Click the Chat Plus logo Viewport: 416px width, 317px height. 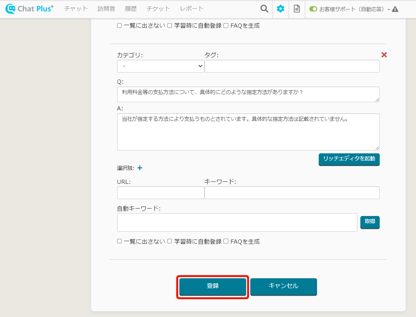[x=30, y=9]
